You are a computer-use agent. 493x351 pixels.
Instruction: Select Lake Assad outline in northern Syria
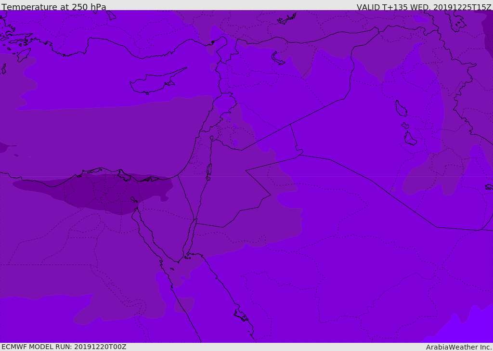[278, 58]
